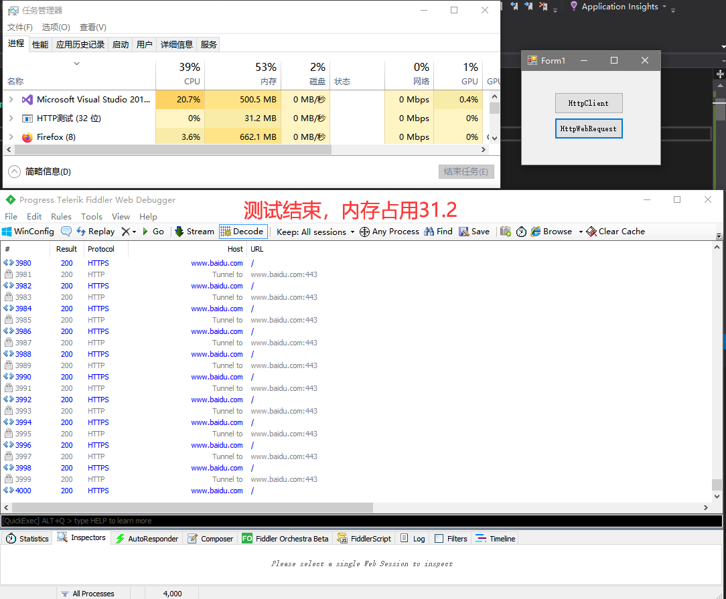Click the HttpClient button in Form1
The height and width of the screenshot is (599, 726).
(589, 103)
